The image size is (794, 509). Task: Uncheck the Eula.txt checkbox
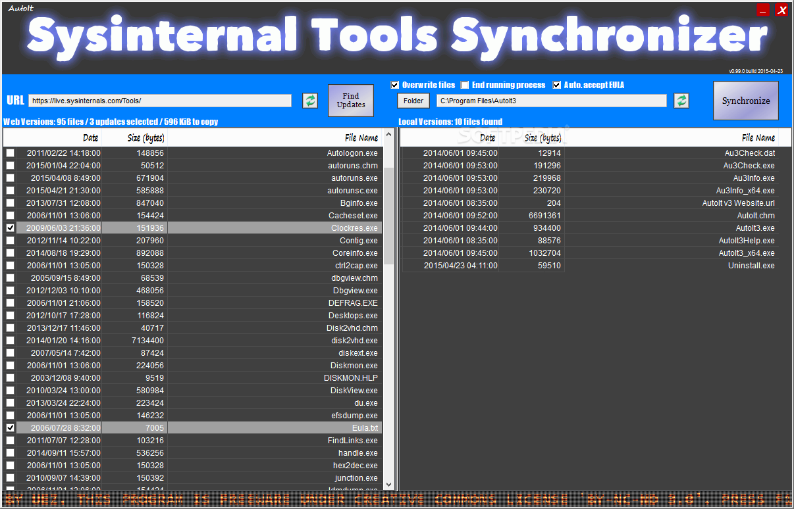[x=10, y=427]
